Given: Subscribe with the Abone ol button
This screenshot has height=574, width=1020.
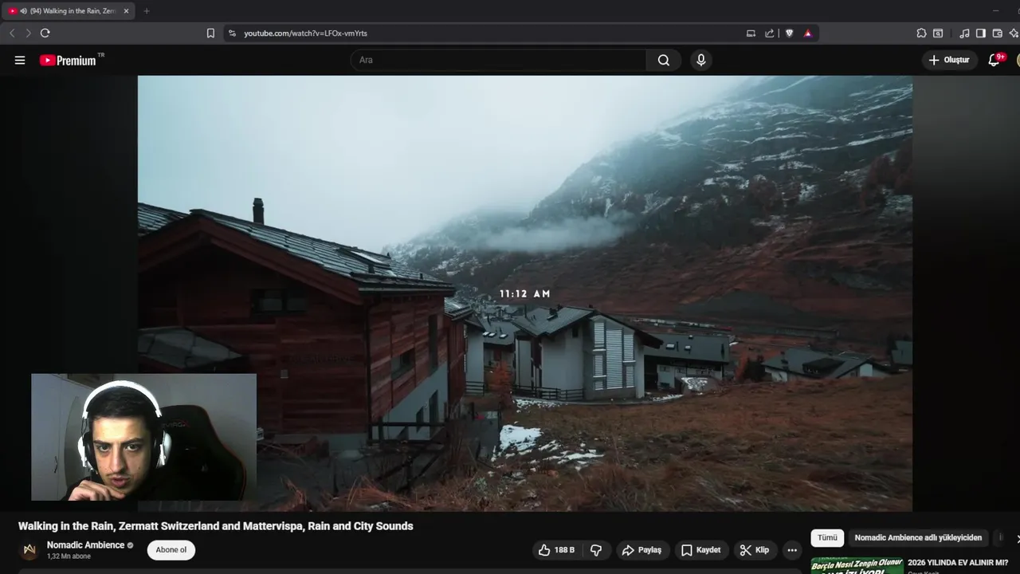Looking at the screenshot, I should (171, 550).
